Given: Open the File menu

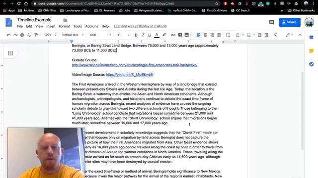Looking at the screenshot, I should 20,26.
